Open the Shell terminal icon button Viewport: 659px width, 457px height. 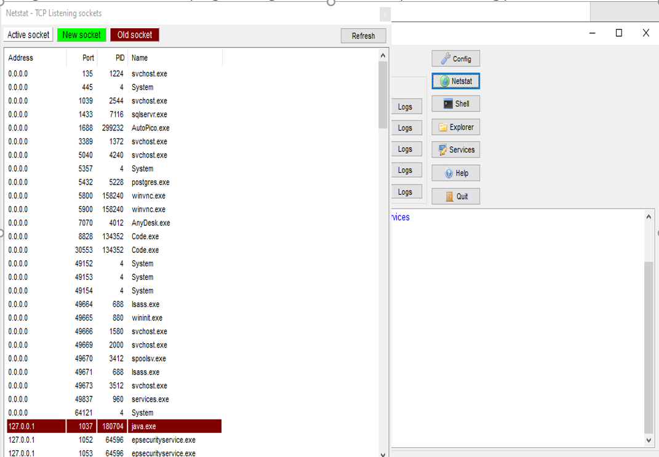click(x=455, y=104)
